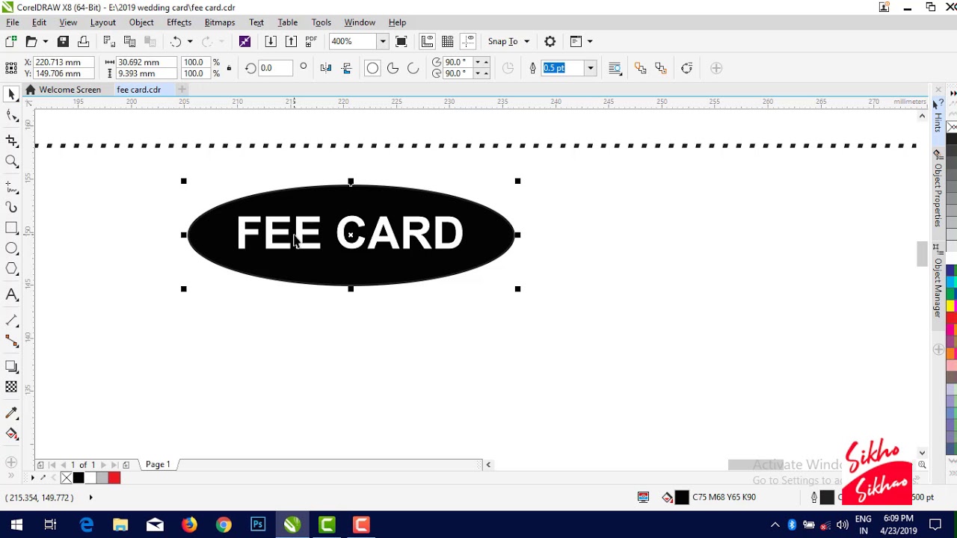The height and width of the screenshot is (538, 957).
Task: Pick the Polygon tool
Action: [11, 269]
